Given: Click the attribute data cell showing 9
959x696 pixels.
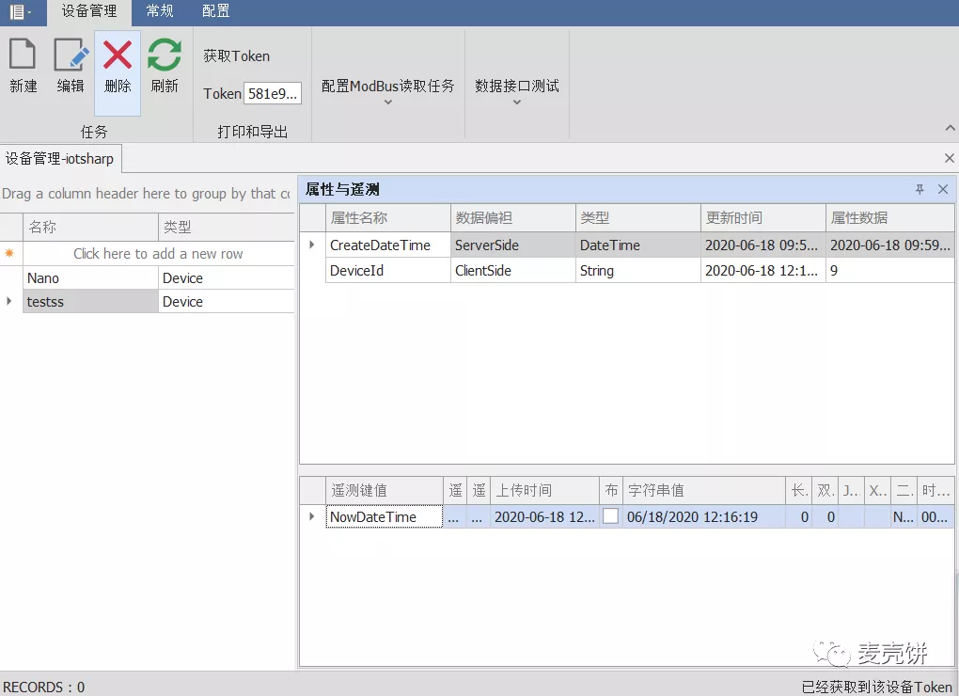Looking at the screenshot, I should (x=889, y=270).
